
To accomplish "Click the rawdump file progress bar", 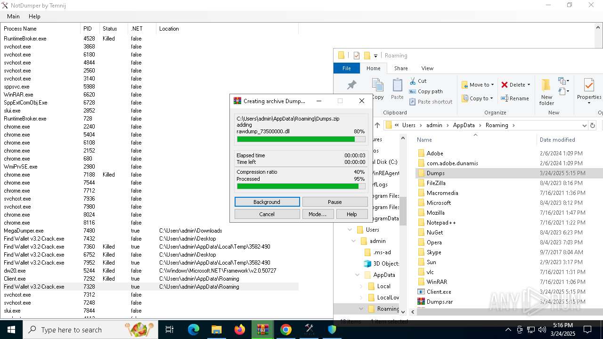I will tap(301, 139).
